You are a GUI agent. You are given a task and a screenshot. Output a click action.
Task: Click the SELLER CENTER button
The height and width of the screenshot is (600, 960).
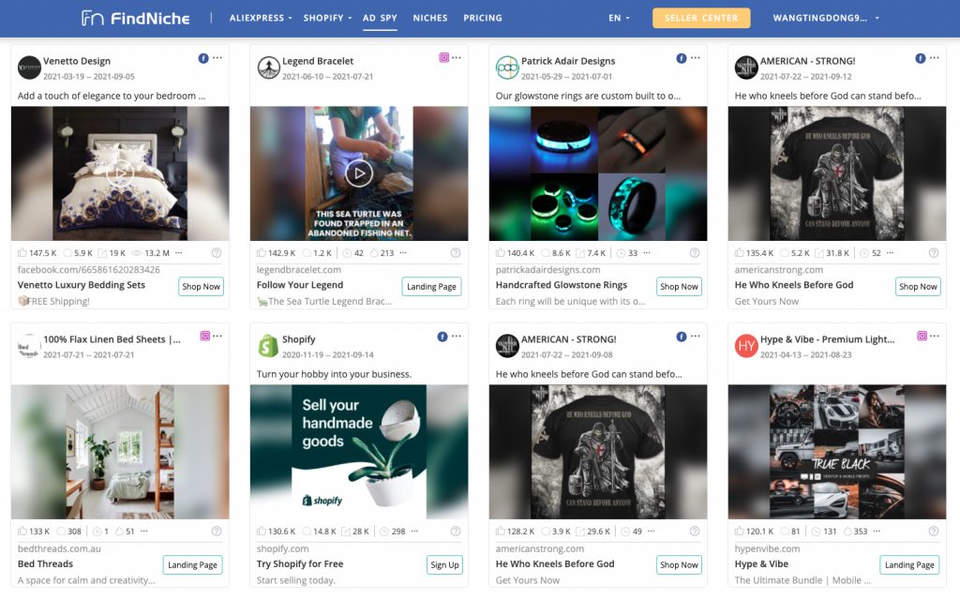click(x=701, y=19)
